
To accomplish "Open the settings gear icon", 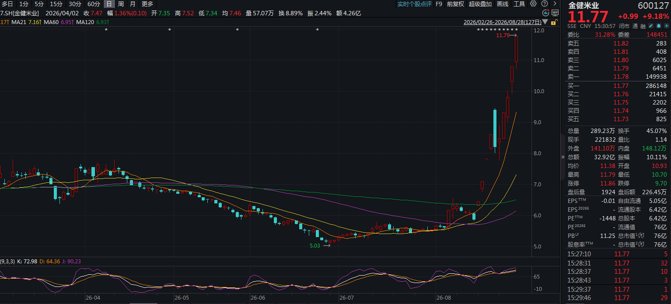I will click(533, 3).
